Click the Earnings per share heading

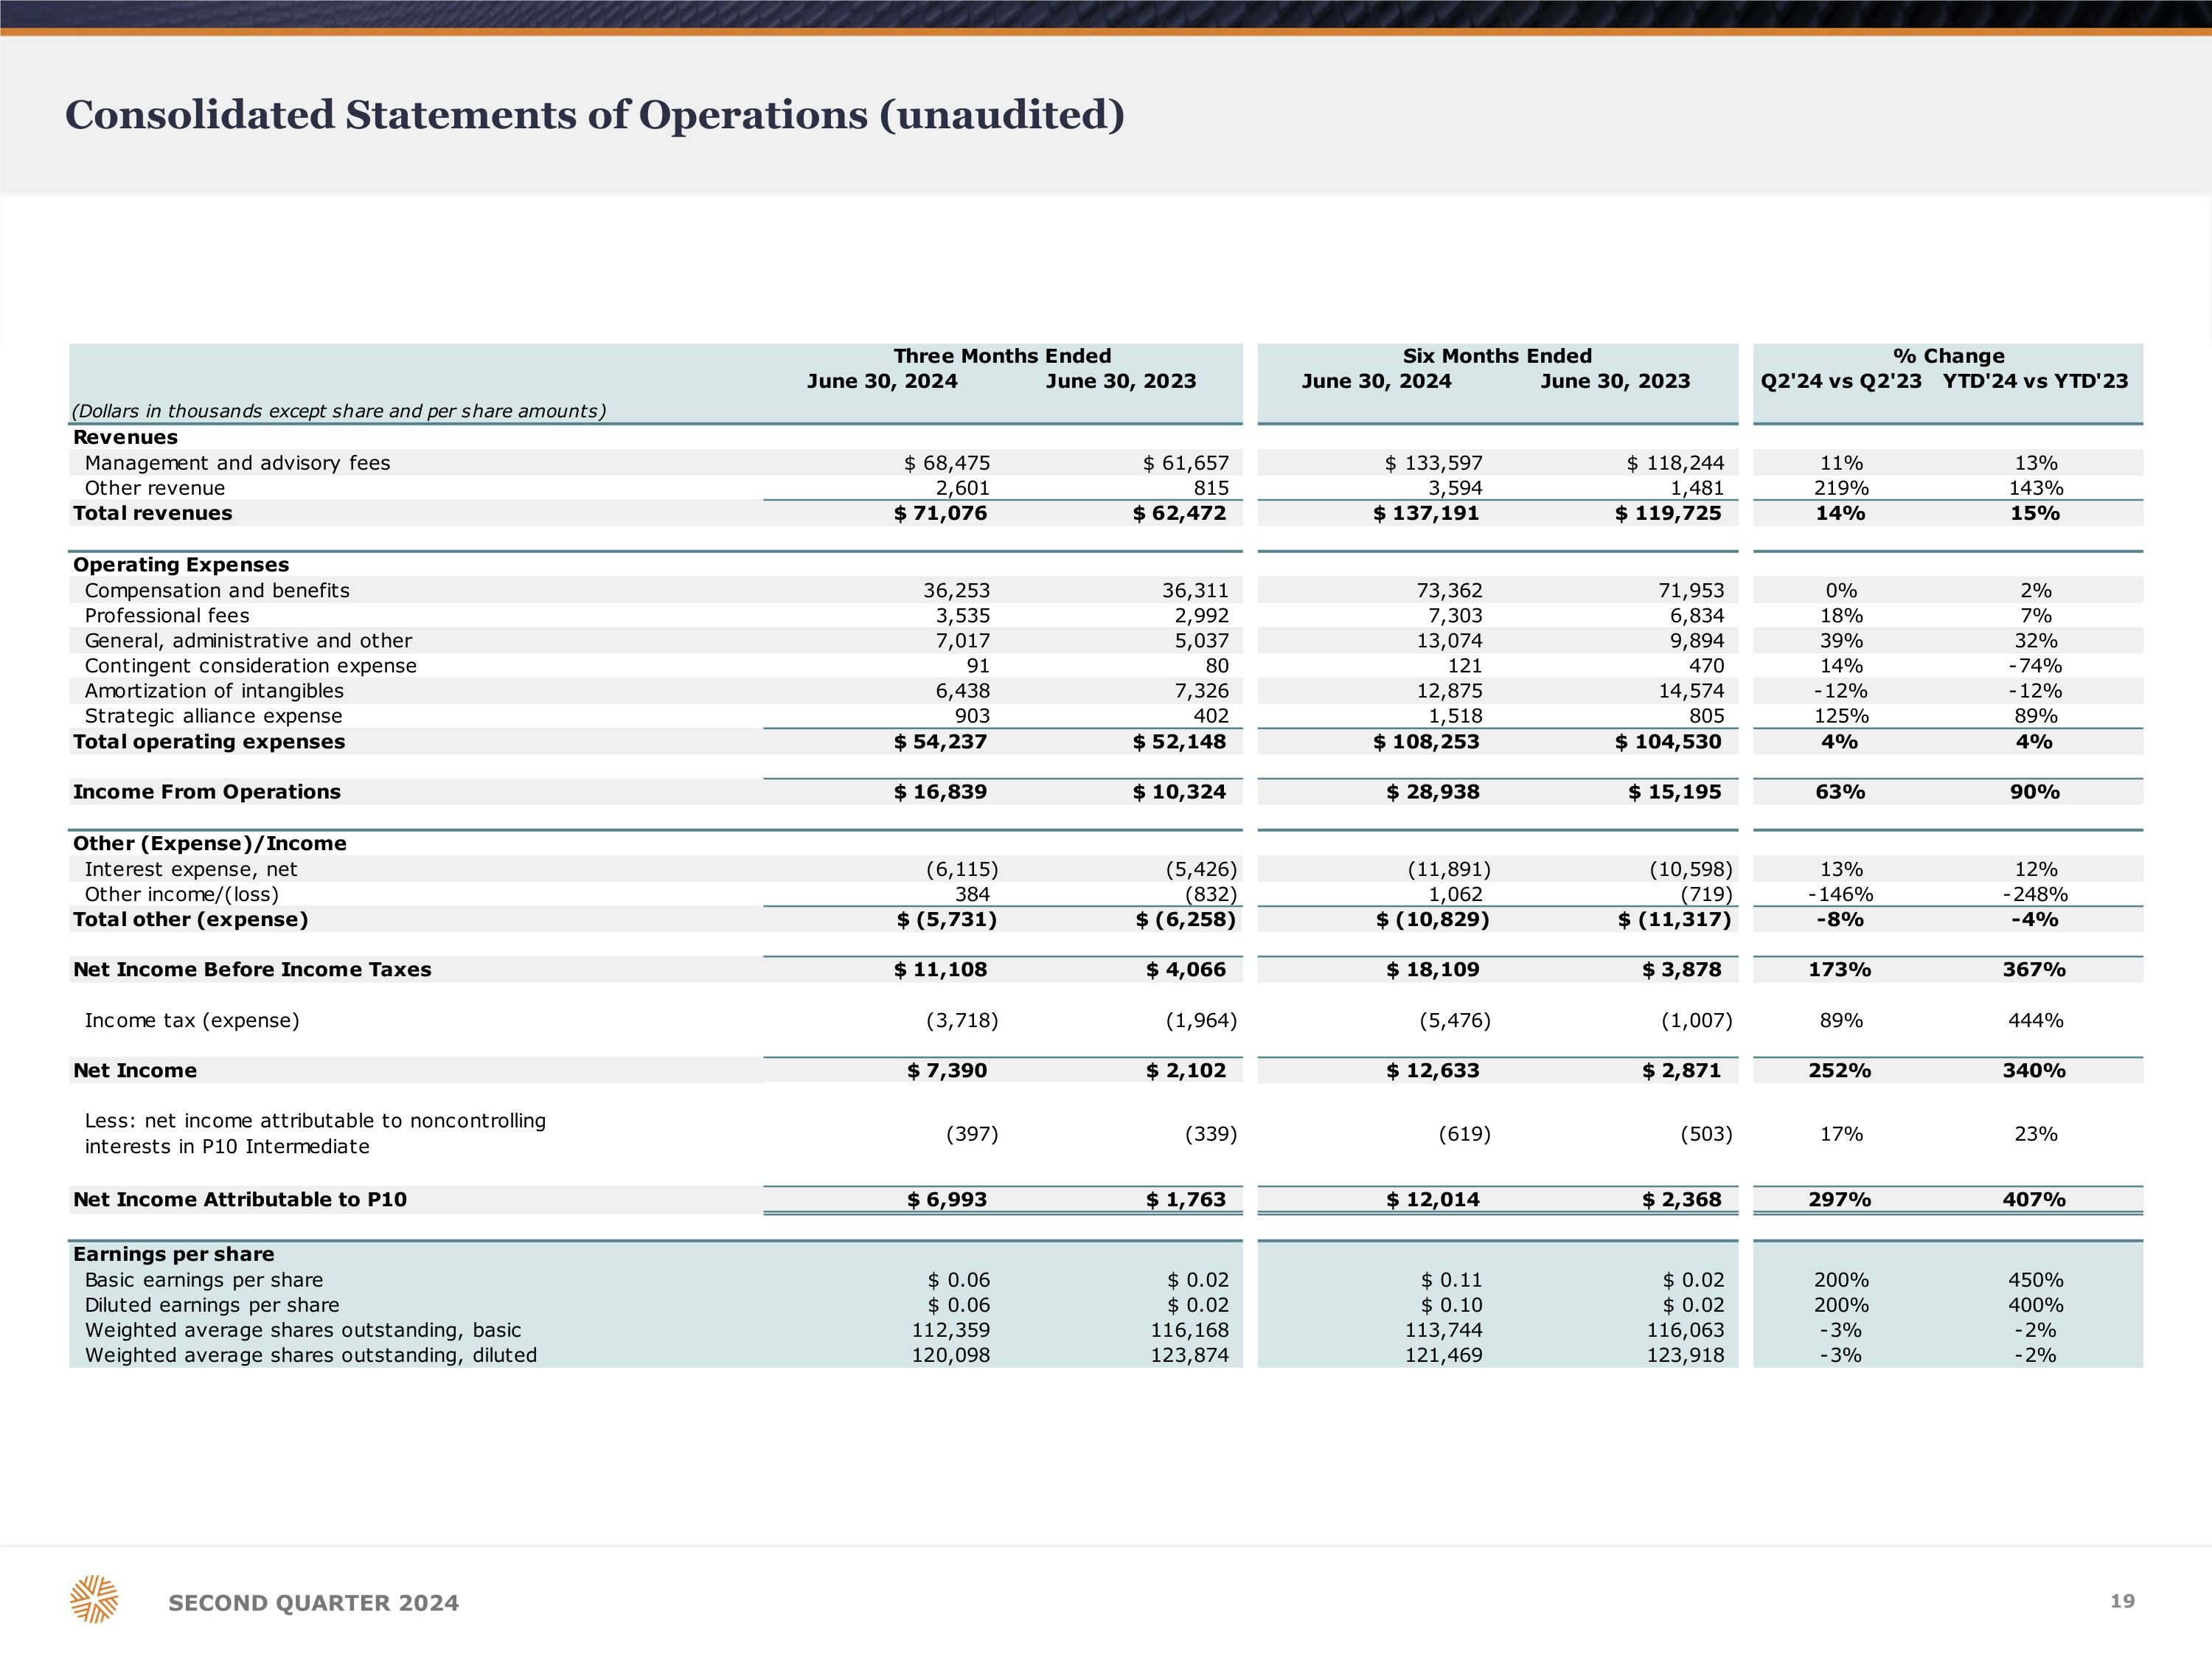tap(173, 1254)
